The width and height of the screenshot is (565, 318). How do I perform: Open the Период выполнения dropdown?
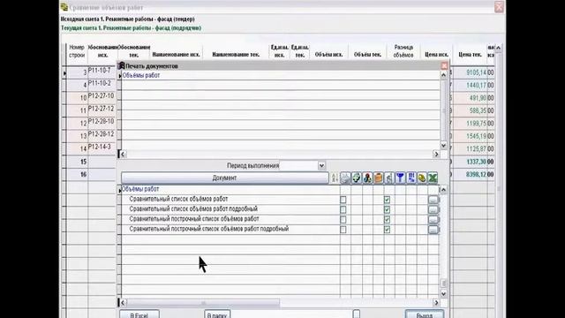pos(321,165)
